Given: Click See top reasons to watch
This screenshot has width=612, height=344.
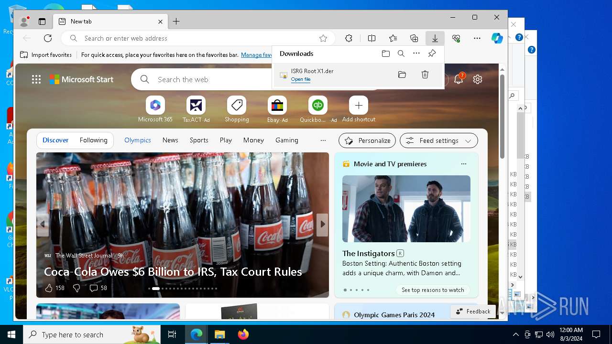Looking at the screenshot, I should pyautogui.click(x=433, y=290).
